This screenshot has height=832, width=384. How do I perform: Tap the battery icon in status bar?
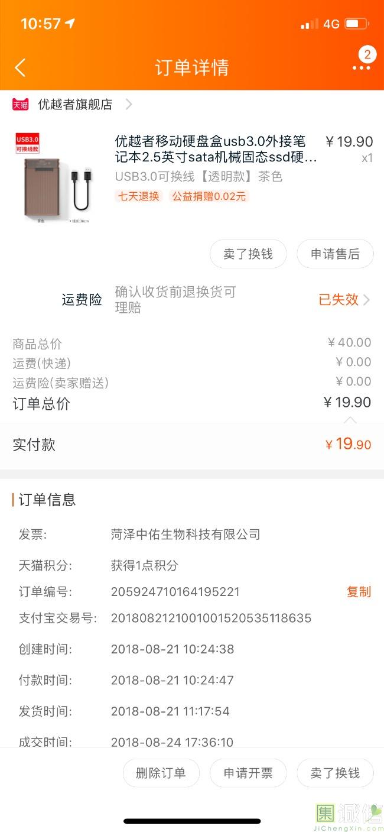click(x=356, y=24)
